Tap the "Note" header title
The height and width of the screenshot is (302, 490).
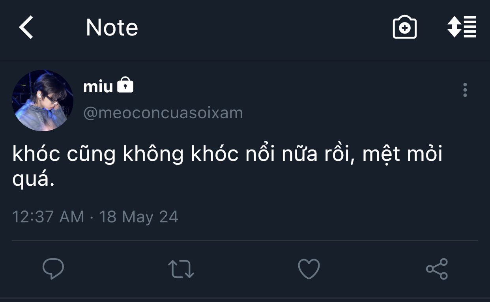pos(112,28)
